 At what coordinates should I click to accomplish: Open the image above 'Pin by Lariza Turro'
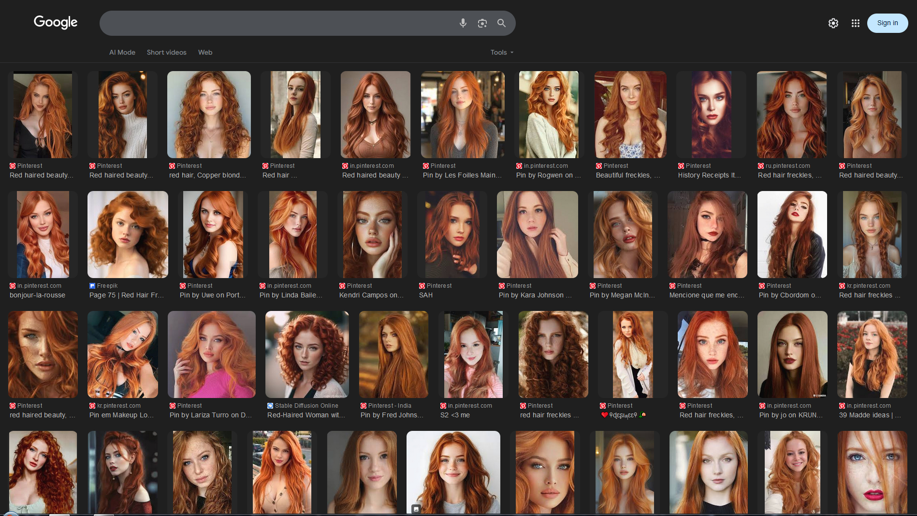coord(212,354)
